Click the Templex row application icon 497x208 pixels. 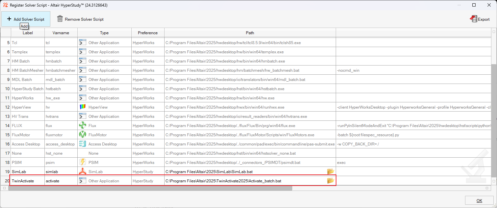pyautogui.click(x=83, y=52)
